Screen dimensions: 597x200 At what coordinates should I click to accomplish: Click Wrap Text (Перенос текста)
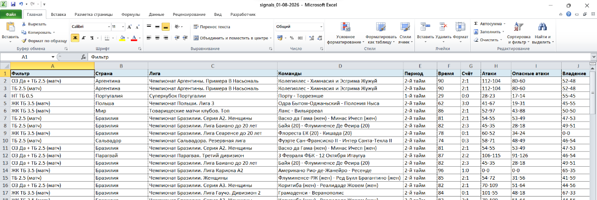point(211,26)
